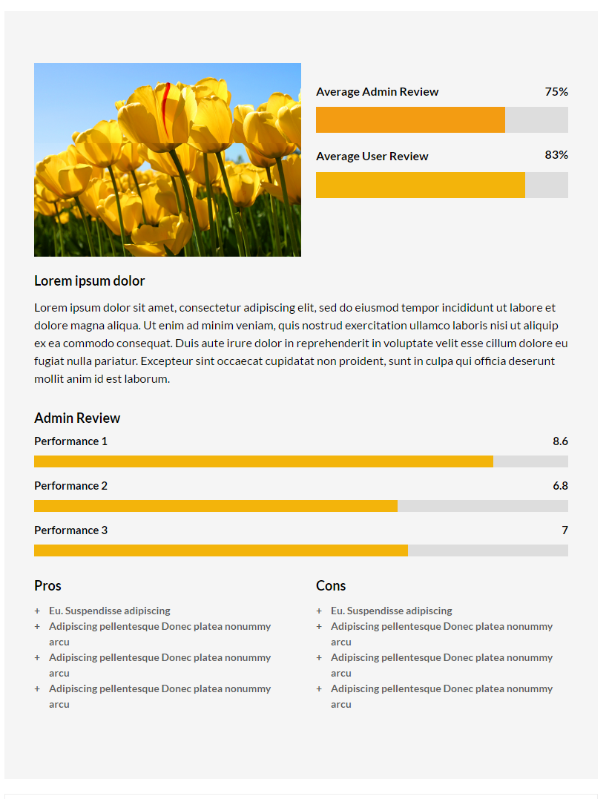Screen dimensions: 609x799
Task: Click the Performance 3 rating bar
Action: click(301, 550)
